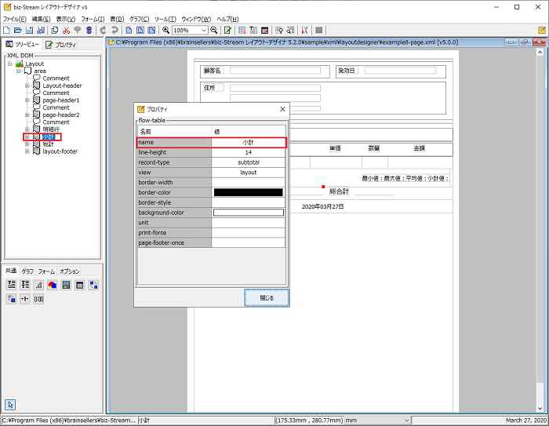Image resolution: width=549 pixels, height=426 pixels.
Task: Select the numeric decimal field tool
Action: pos(38,285)
